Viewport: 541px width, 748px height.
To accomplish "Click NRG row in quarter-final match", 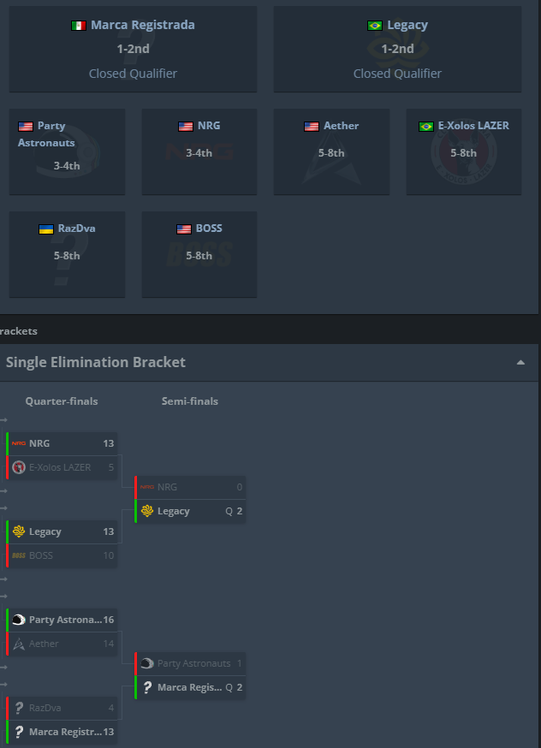I will (x=62, y=443).
